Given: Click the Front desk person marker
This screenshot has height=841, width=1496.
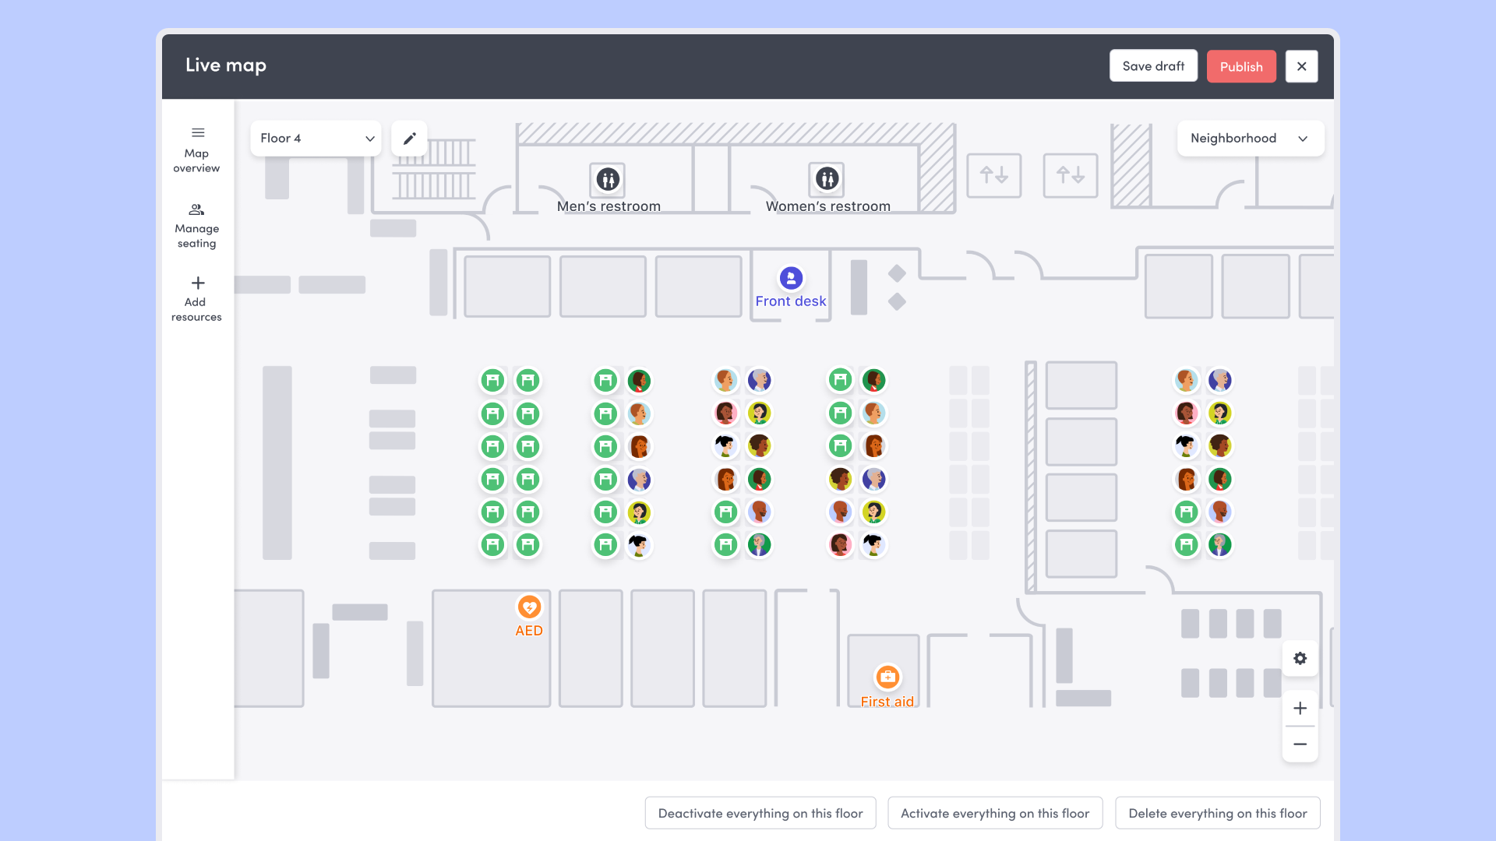Looking at the screenshot, I should pos(791,278).
